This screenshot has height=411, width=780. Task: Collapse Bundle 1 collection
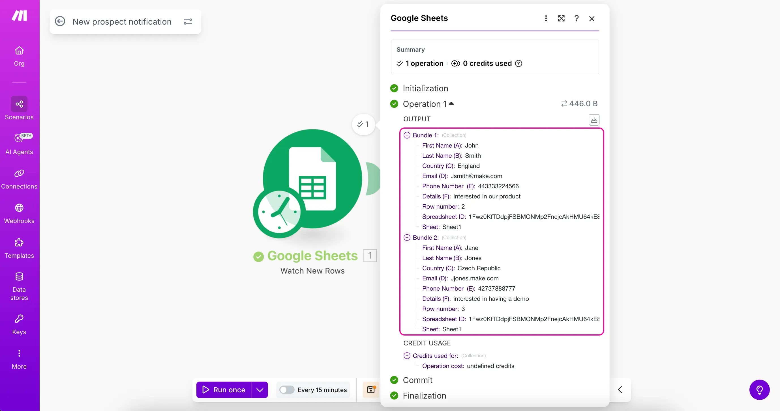coord(407,135)
